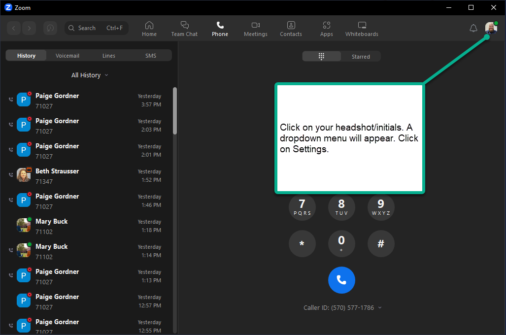Open the Meetings tab
Viewport: 506px width, 335px height.
[x=256, y=29]
